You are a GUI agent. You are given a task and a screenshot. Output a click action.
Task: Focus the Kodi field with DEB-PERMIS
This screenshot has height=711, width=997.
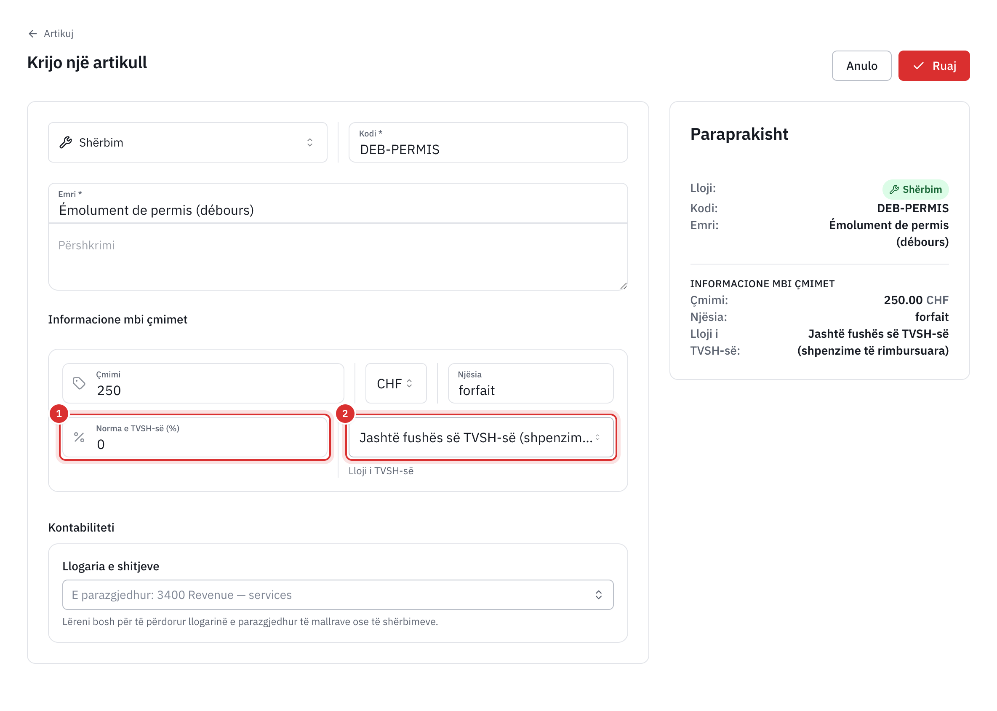point(488,142)
